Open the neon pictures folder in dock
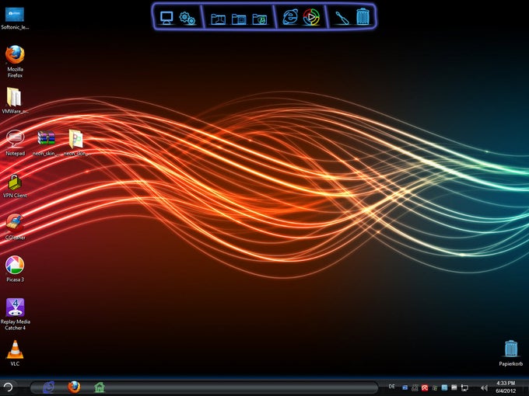529x396 pixels. click(239, 19)
